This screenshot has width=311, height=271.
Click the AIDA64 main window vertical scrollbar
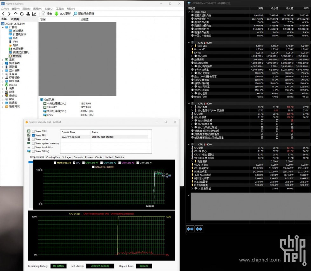pos(182,123)
